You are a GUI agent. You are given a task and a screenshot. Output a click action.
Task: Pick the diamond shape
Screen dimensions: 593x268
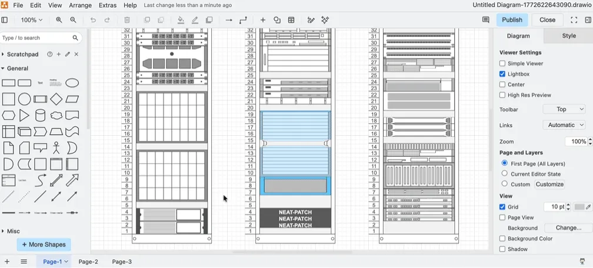pos(56,99)
